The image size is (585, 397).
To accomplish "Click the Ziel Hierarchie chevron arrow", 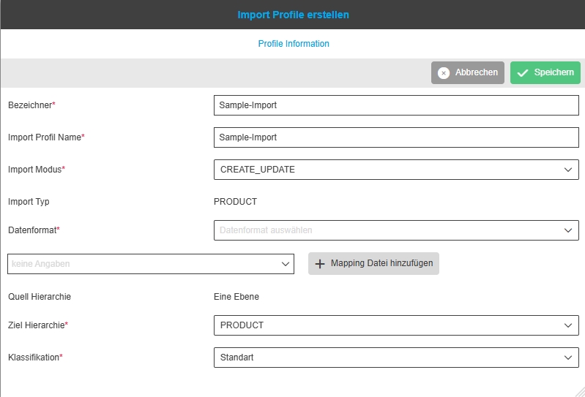I will tap(569, 325).
